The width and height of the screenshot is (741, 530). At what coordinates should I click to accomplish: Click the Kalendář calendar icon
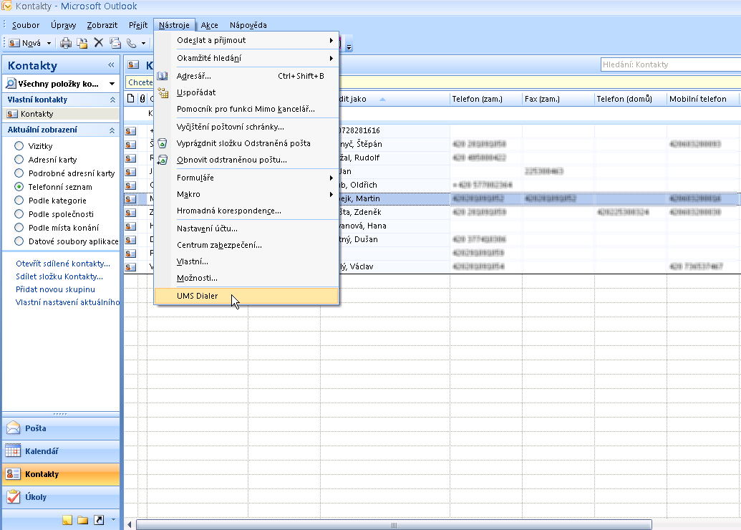[x=13, y=450]
